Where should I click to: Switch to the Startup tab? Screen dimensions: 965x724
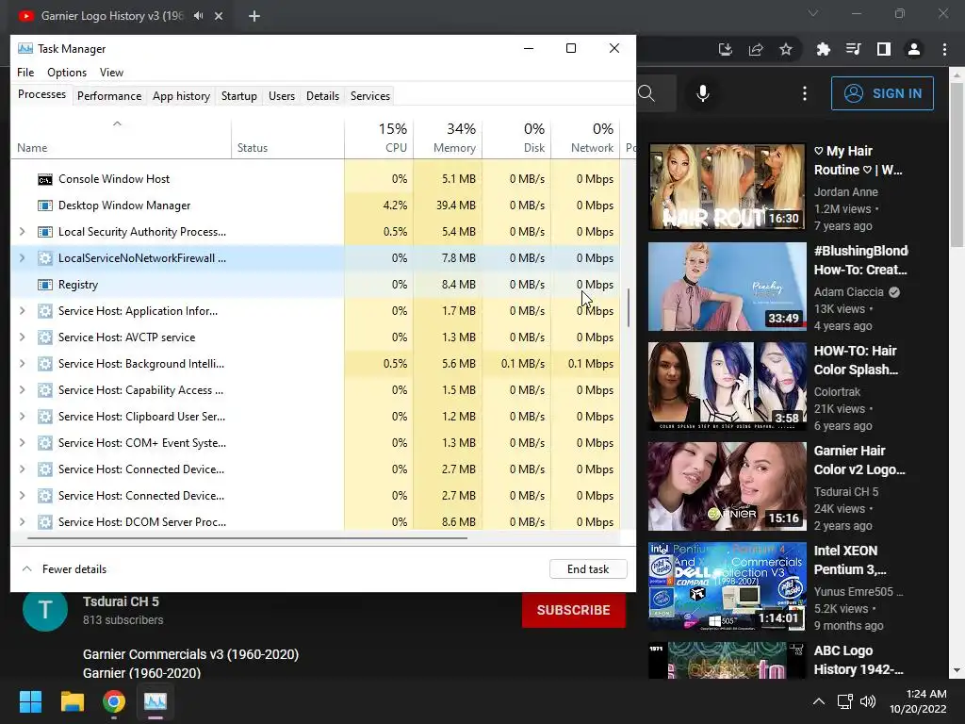238,96
